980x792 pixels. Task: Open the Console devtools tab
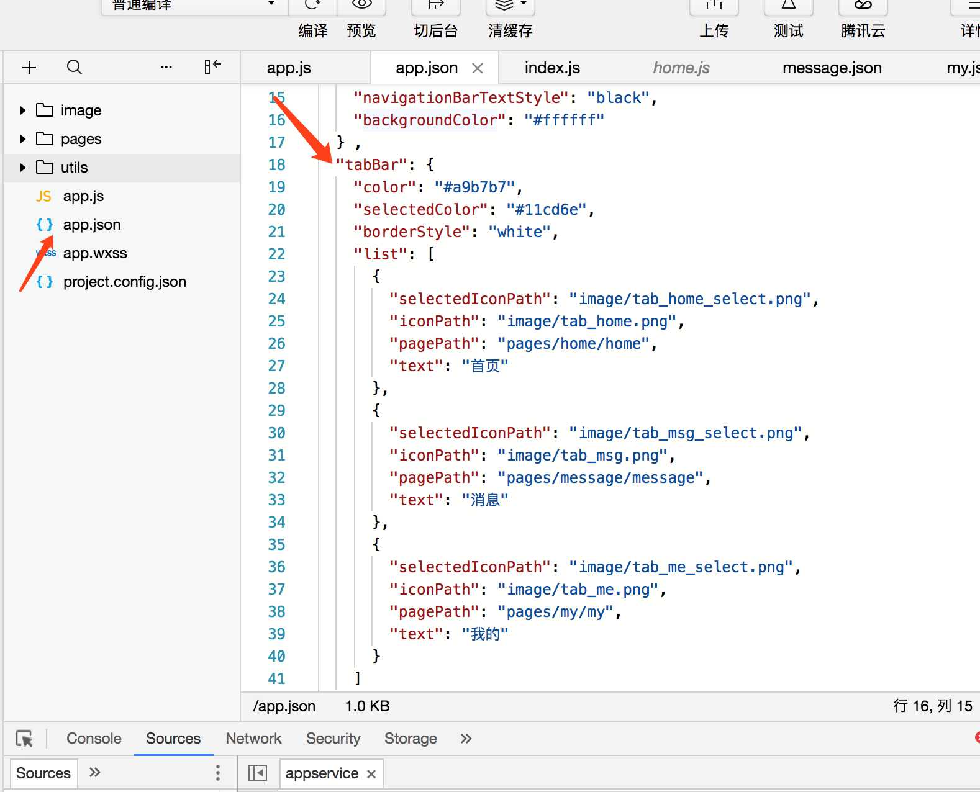click(94, 739)
